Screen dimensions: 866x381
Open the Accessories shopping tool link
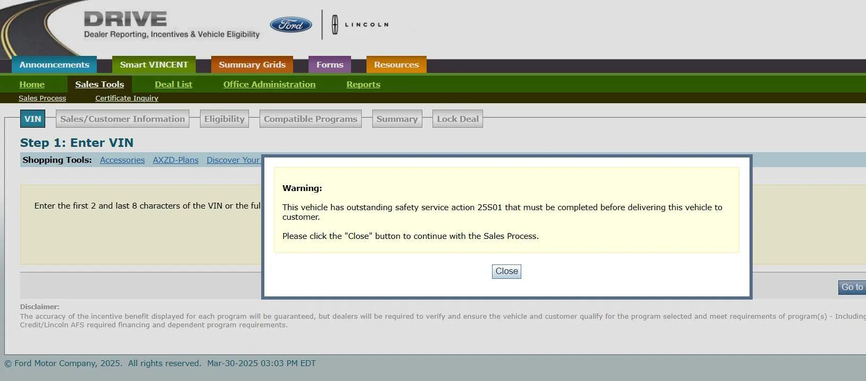click(x=122, y=160)
